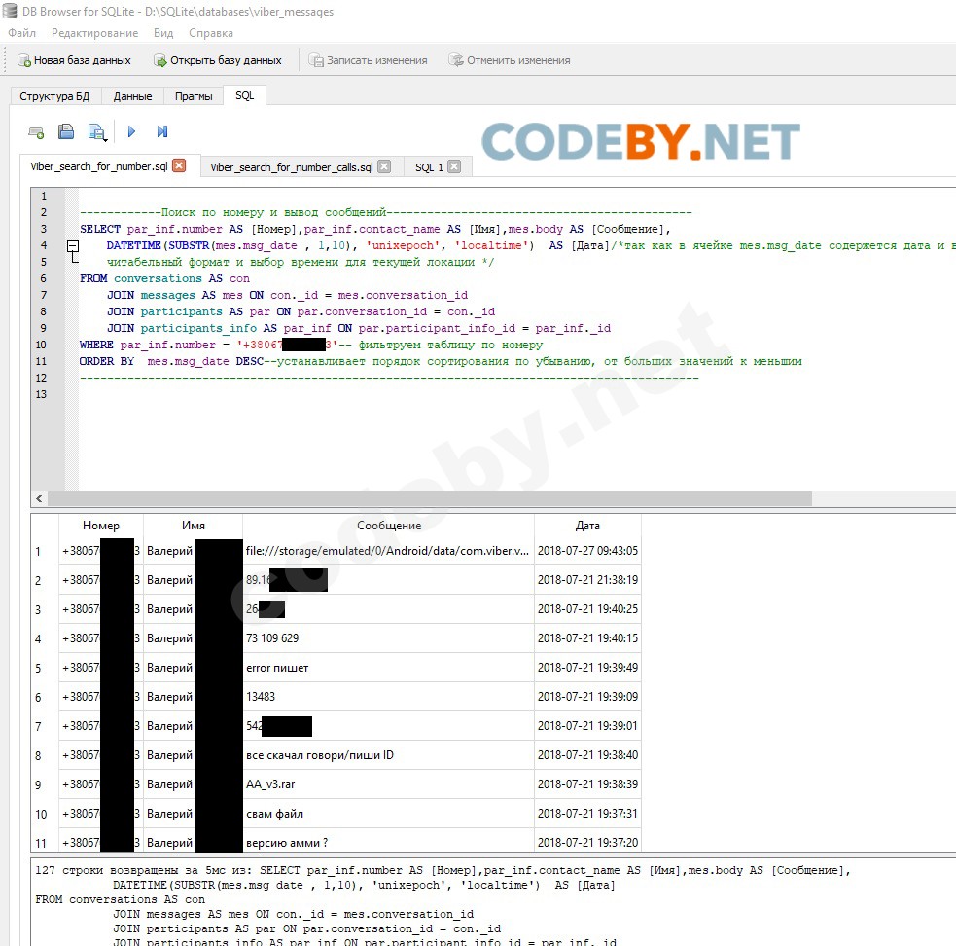Execute the current line with the step icon
Image resolution: width=956 pixels, height=946 pixels.
click(162, 132)
